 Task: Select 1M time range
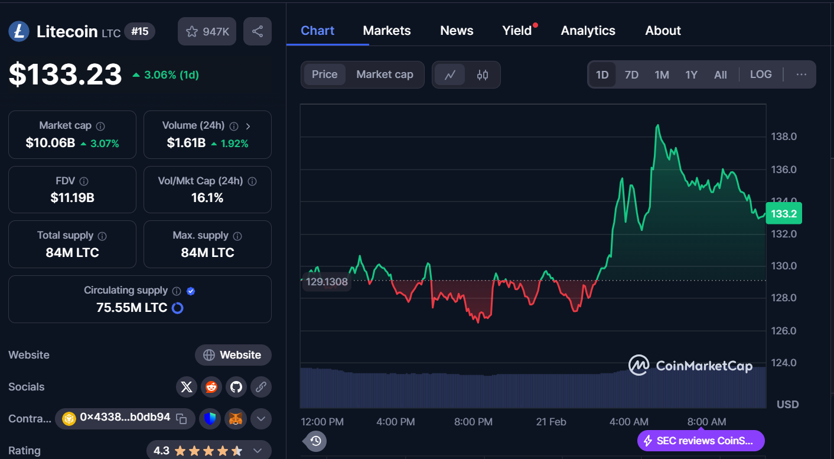pos(662,74)
